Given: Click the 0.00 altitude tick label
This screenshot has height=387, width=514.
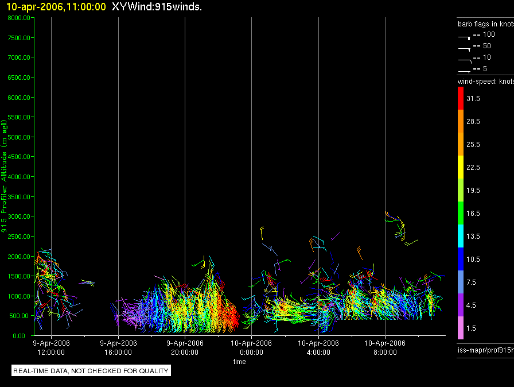Looking at the screenshot, I should 19,336.
